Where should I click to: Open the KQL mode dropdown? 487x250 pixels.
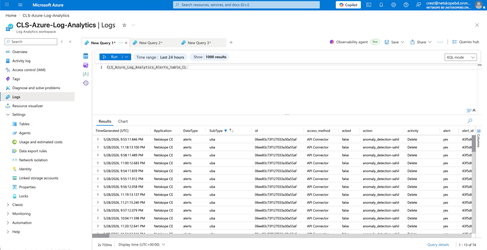coord(461,57)
